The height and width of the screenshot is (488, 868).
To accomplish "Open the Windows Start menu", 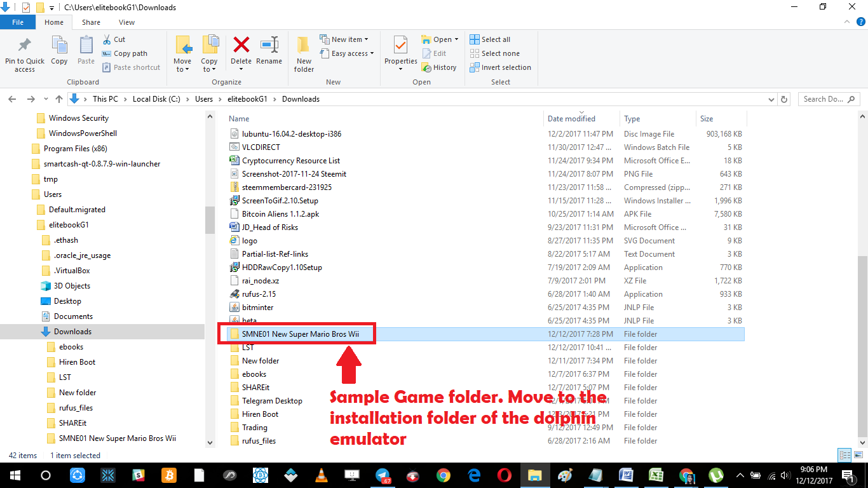I will coord(15,475).
